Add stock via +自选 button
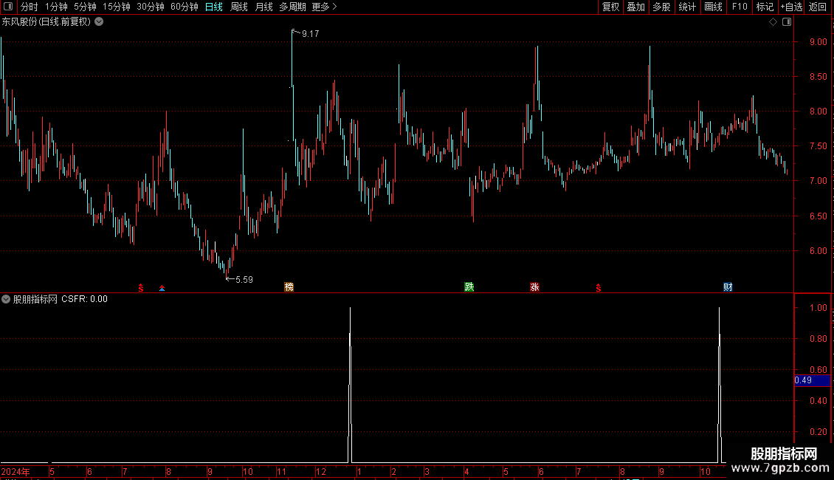This screenshot has height=480, width=834. coord(791,7)
